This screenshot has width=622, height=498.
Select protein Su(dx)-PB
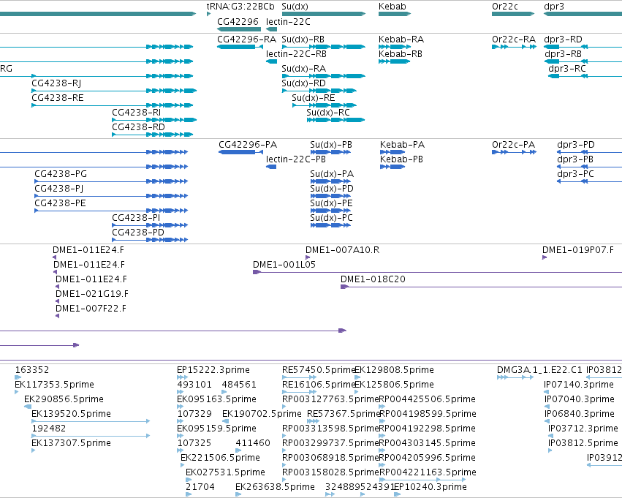(330, 152)
